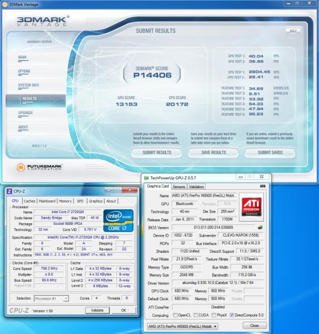
Task: Click the CPU-Z title bar icon
Action: tap(9, 191)
